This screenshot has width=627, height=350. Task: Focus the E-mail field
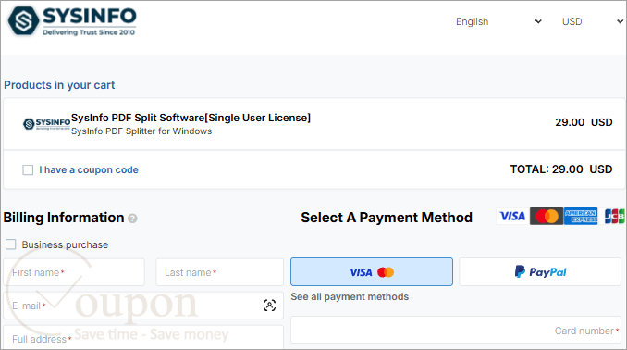click(x=143, y=306)
